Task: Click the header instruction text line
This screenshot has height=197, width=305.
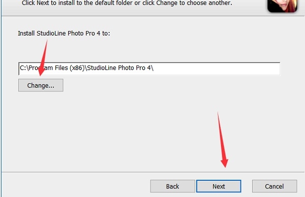Action: [x=127, y=3]
